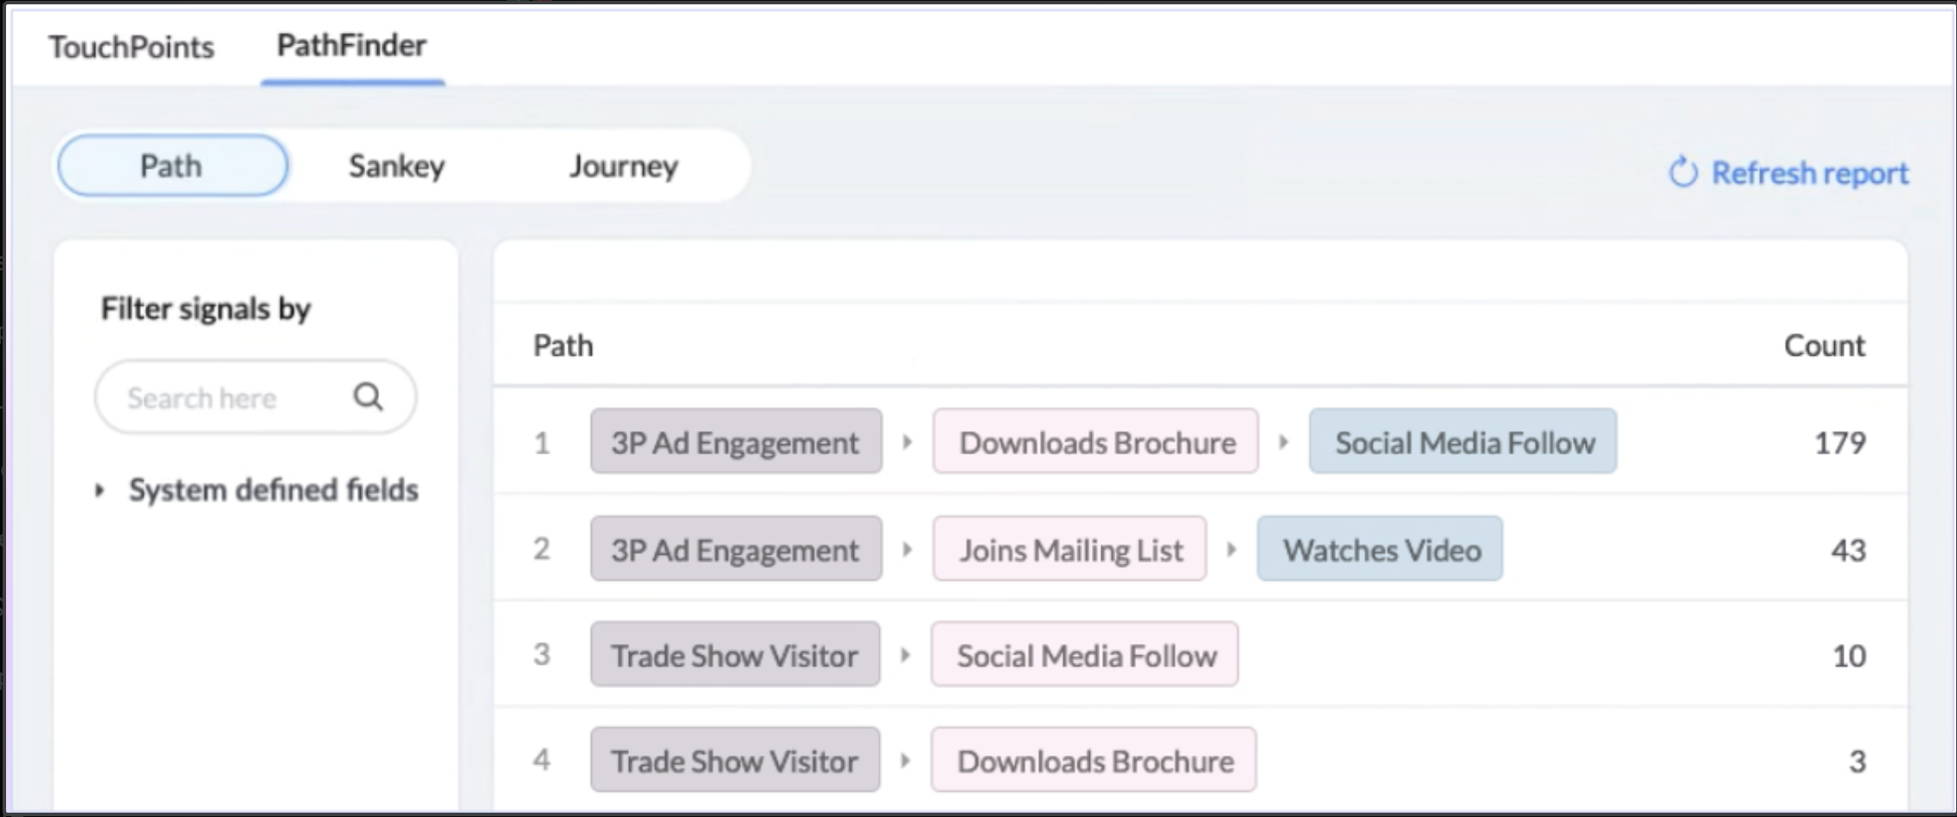Click the row number 4
This screenshot has width=1957, height=817.
pyautogui.click(x=542, y=760)
